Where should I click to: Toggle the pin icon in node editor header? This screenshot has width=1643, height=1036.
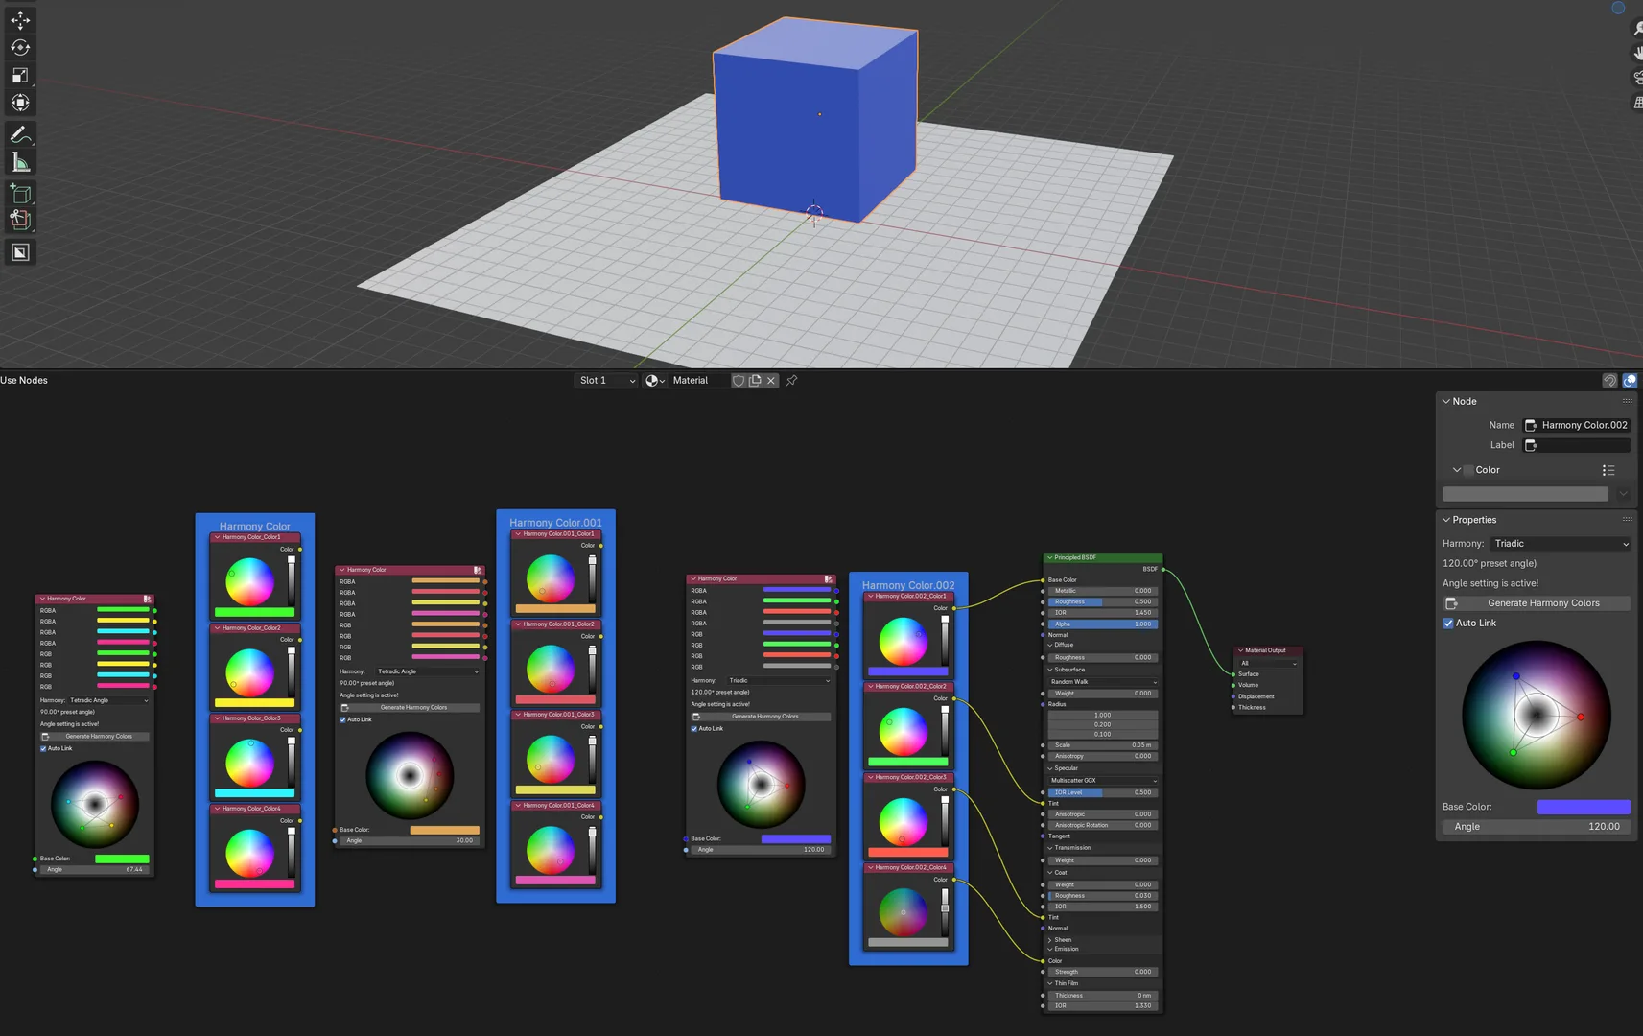791,381
